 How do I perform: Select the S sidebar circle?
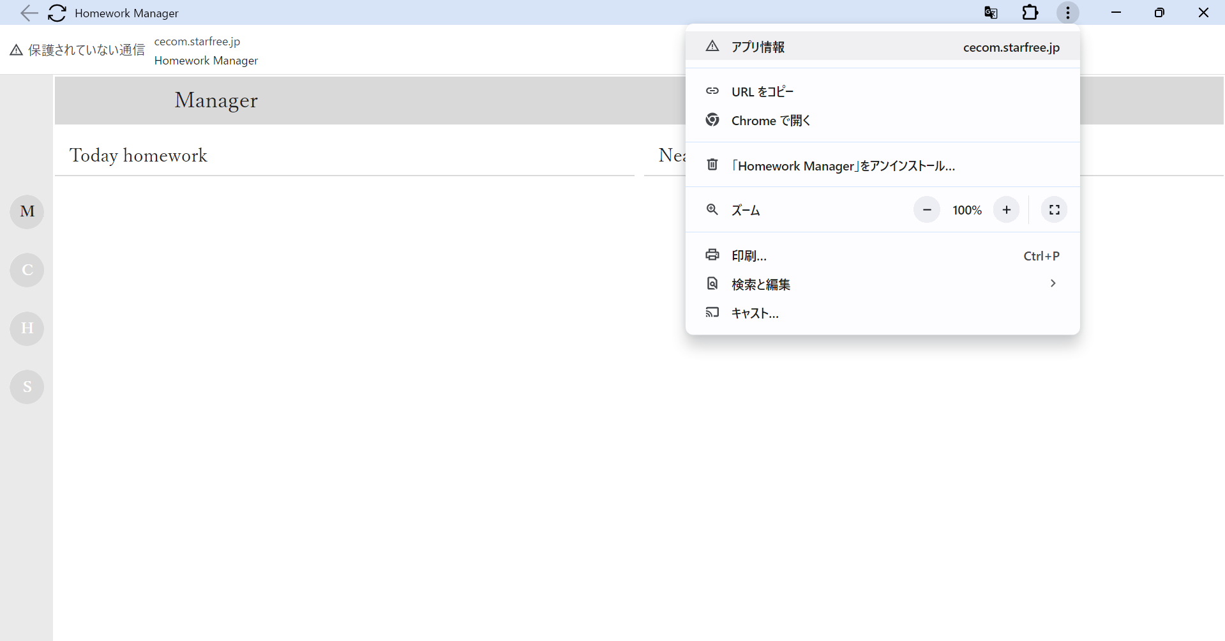tap(27, 386)
